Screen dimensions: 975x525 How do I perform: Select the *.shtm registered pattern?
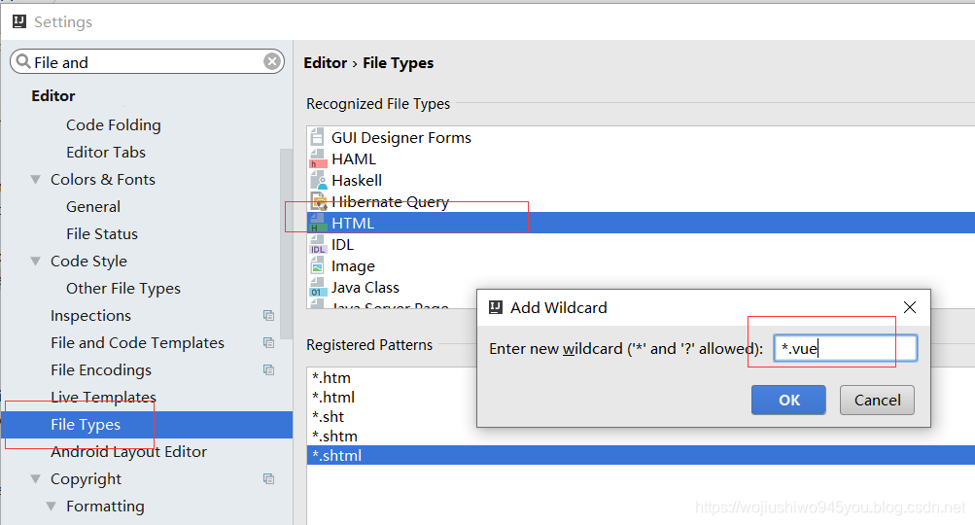[x=334, y=437]
